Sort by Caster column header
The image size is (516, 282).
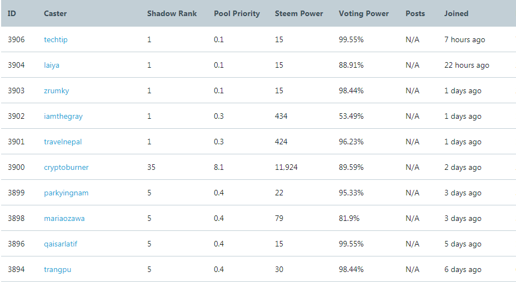[x=56, y=13]
